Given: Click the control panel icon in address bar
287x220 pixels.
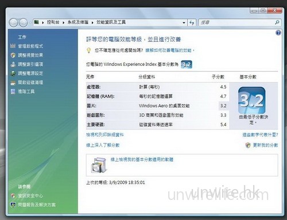Looking at the screenshot, I should 37,22.
